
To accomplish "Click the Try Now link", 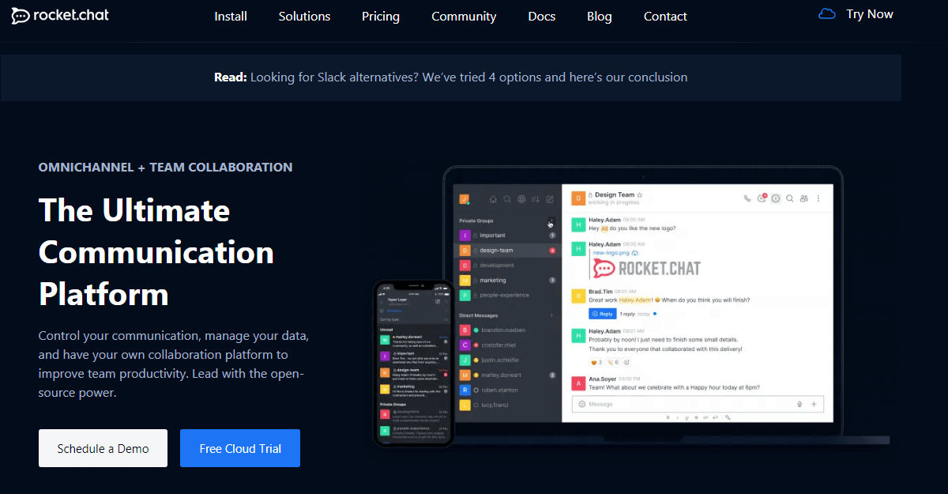I will coord(870,14).
